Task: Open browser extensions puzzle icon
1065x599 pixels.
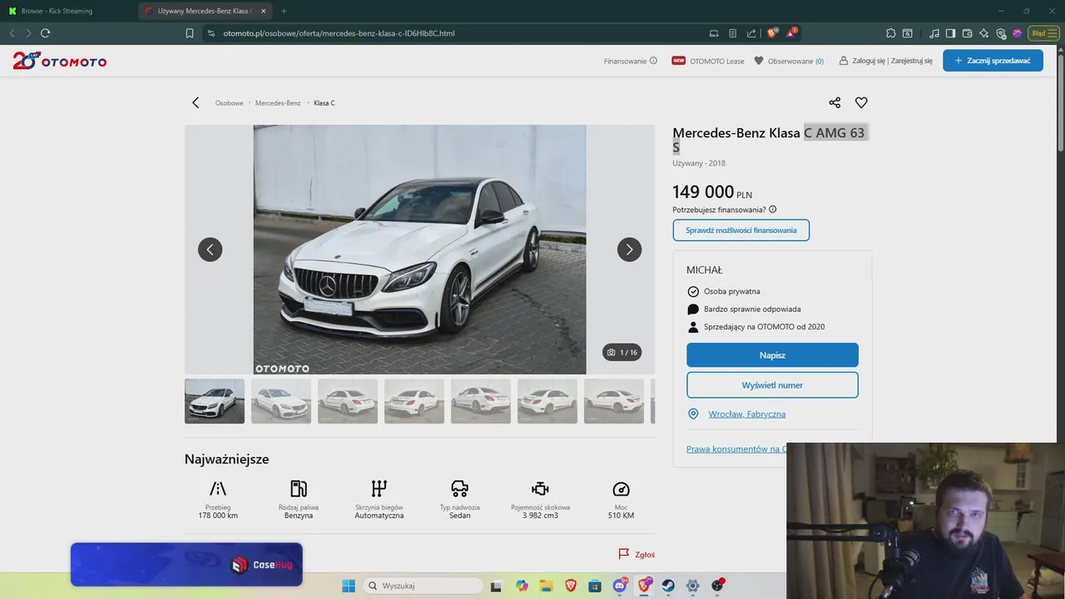Action: click(x=891, y=33)
